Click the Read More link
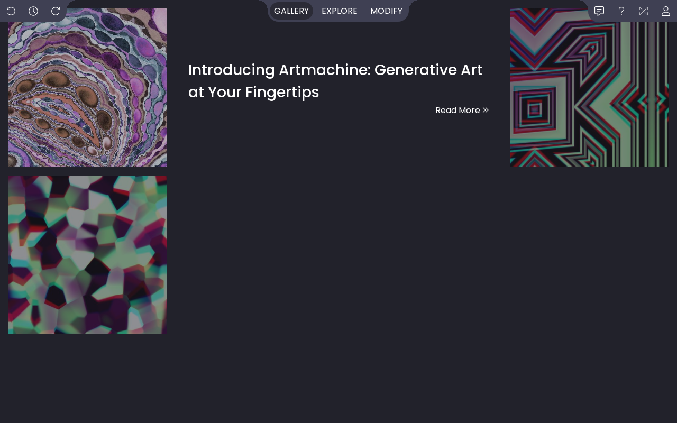Image resolution: width=677 pixels, height=423 pixels. 462,111
